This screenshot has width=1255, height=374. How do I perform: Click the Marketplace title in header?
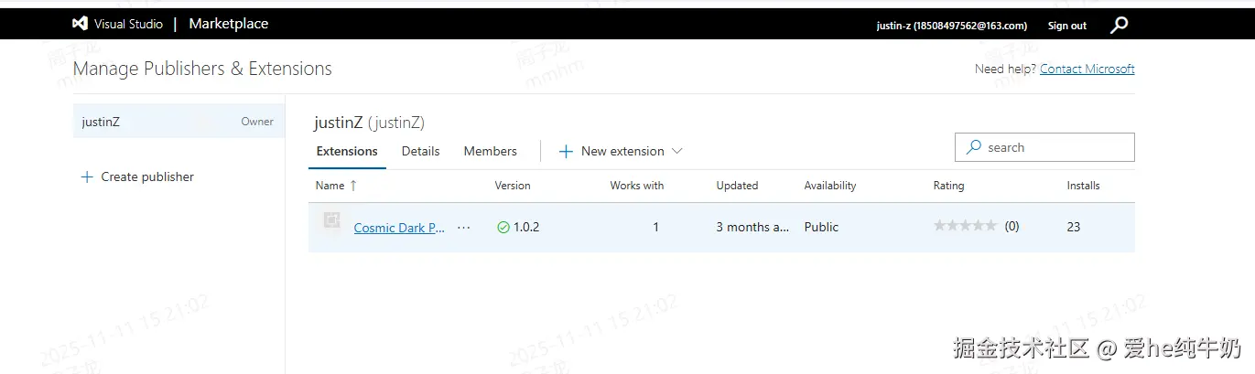228,24
